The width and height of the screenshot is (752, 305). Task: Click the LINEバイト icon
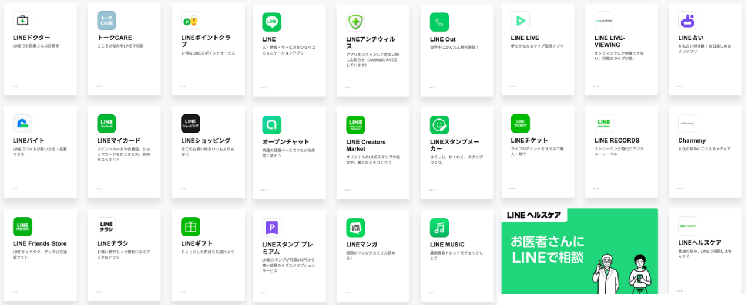22,123
